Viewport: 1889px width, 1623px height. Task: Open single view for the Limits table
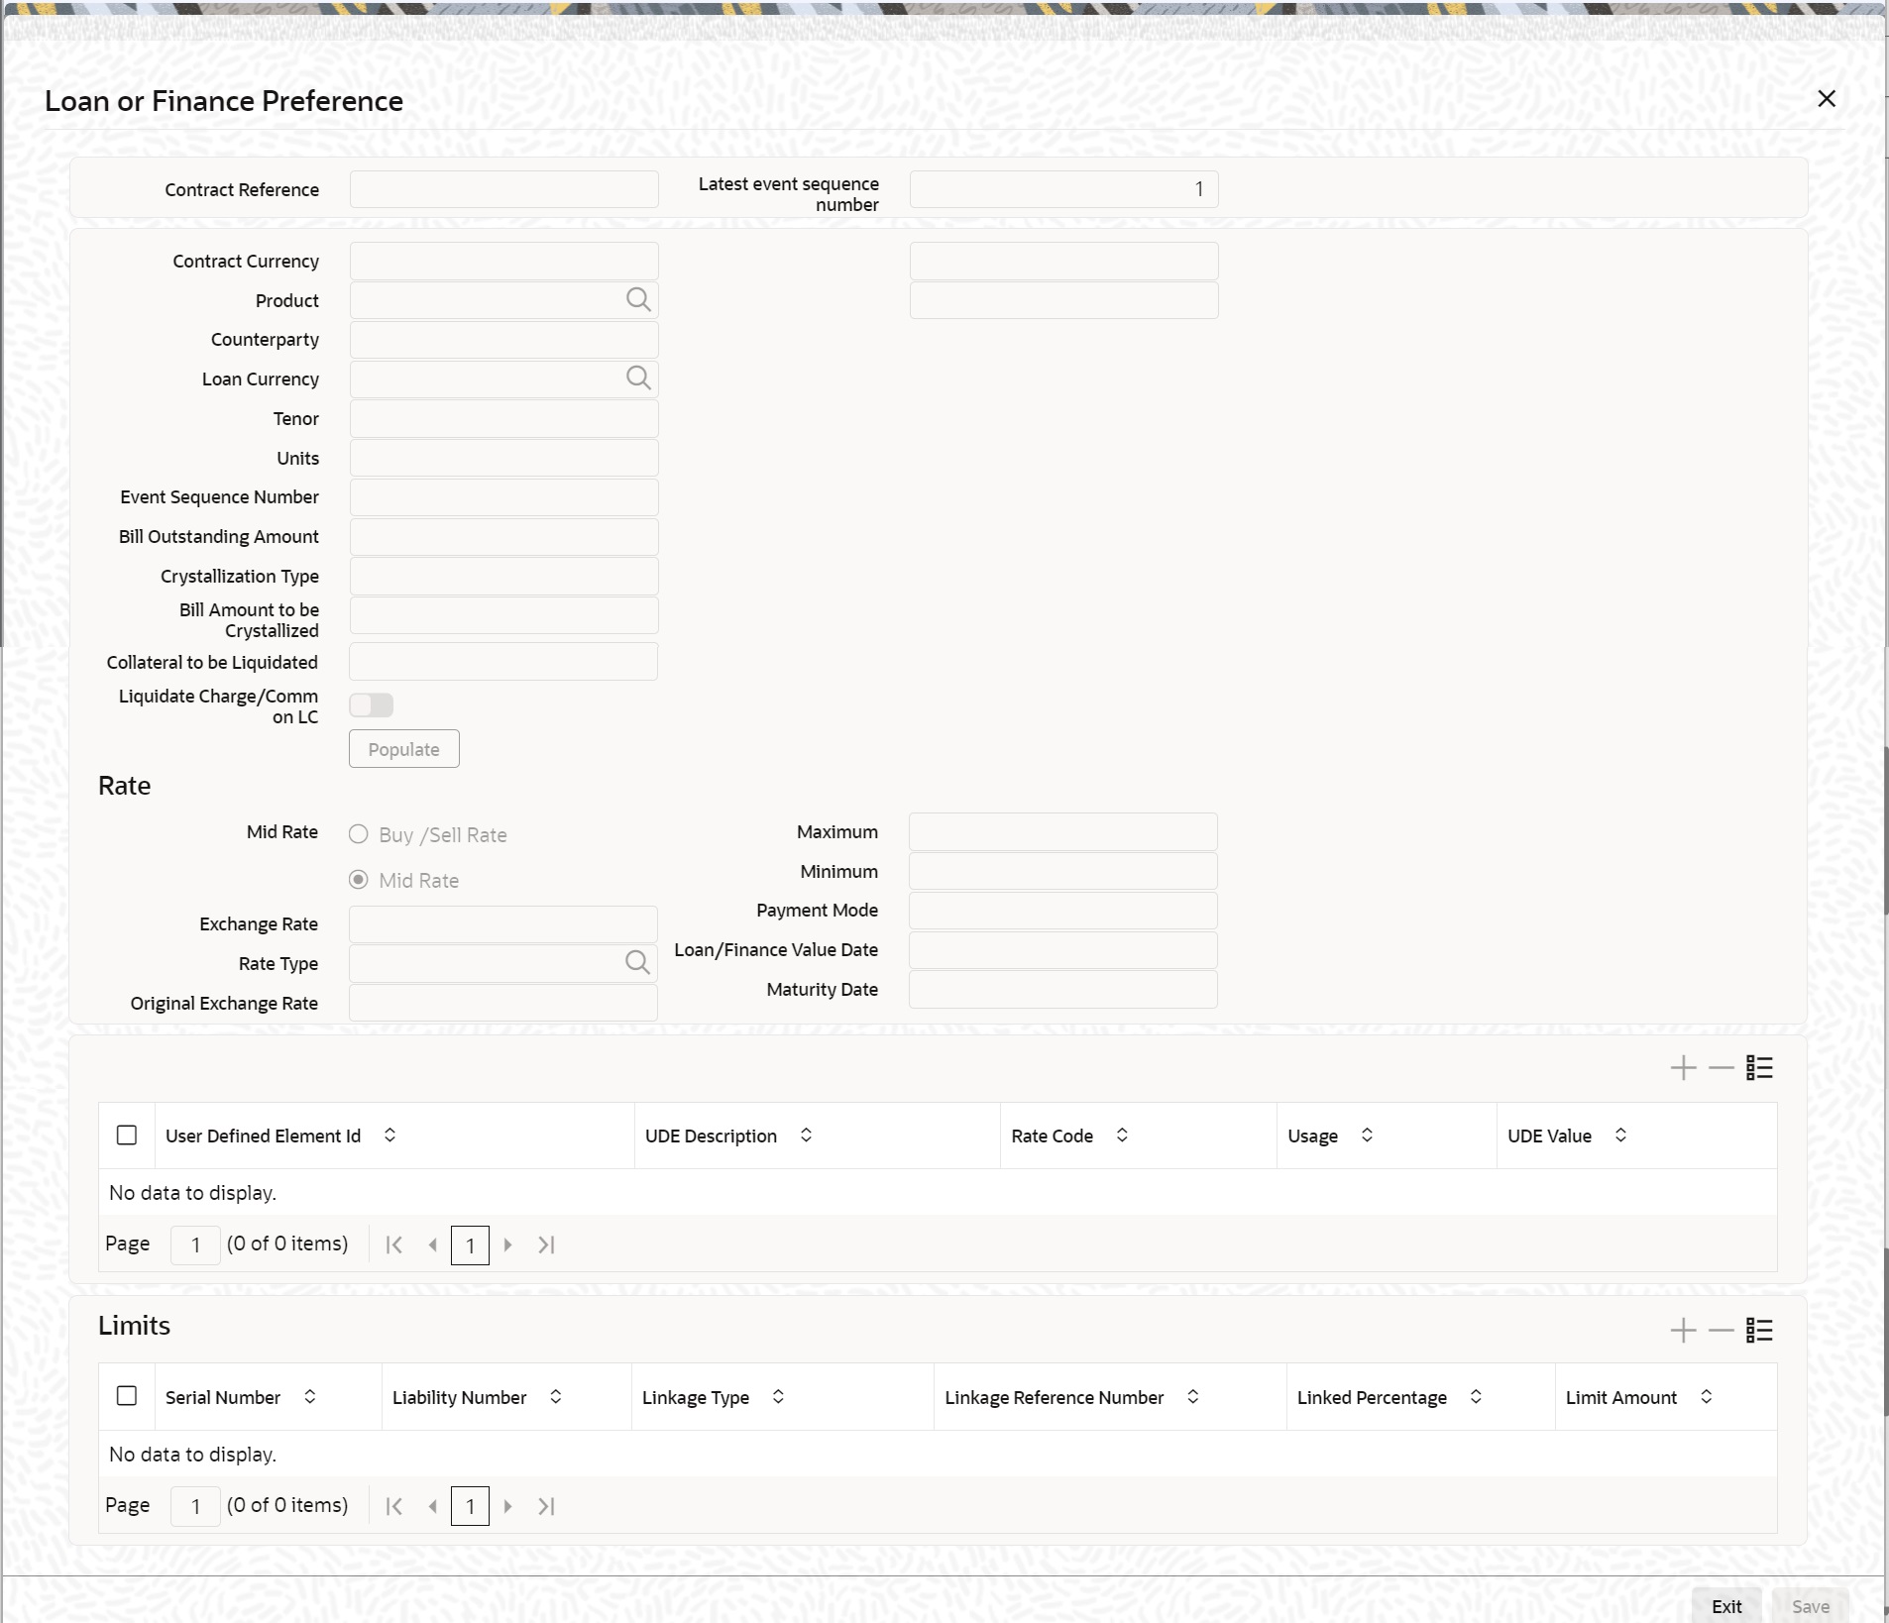point(1759,1330)
